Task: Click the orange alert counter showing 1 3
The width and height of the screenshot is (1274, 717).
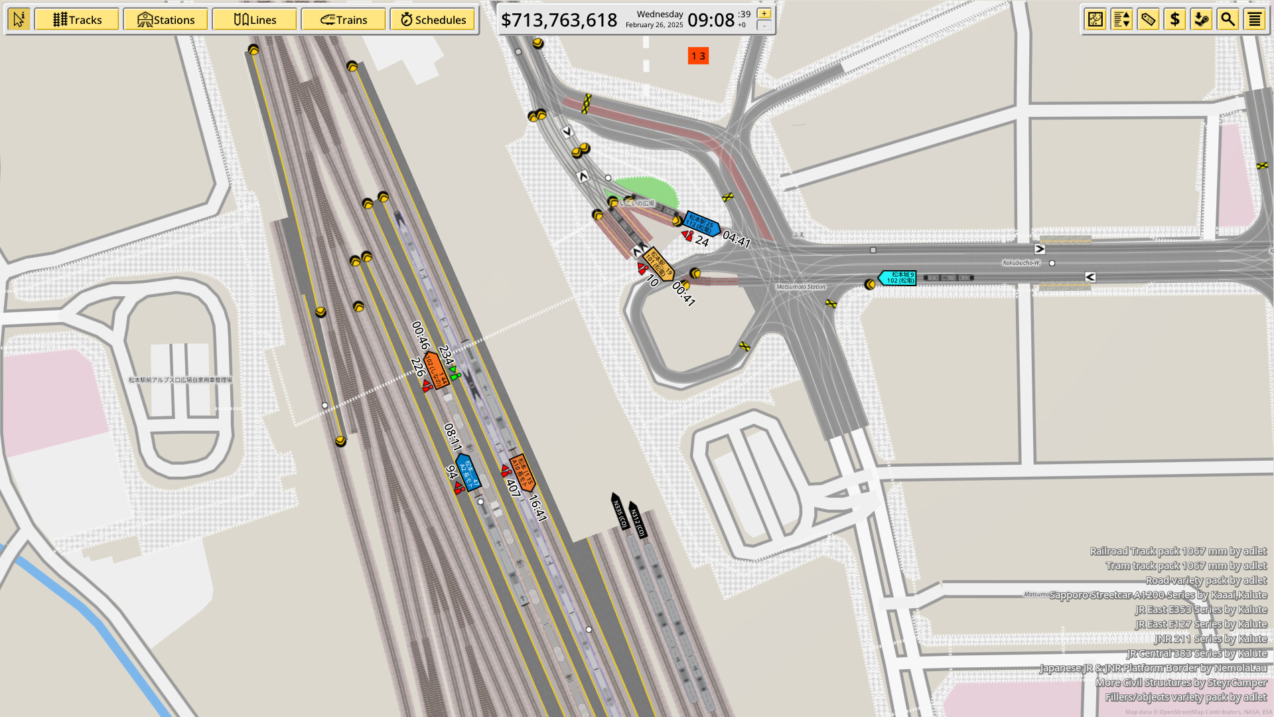Action: [697, 56]
